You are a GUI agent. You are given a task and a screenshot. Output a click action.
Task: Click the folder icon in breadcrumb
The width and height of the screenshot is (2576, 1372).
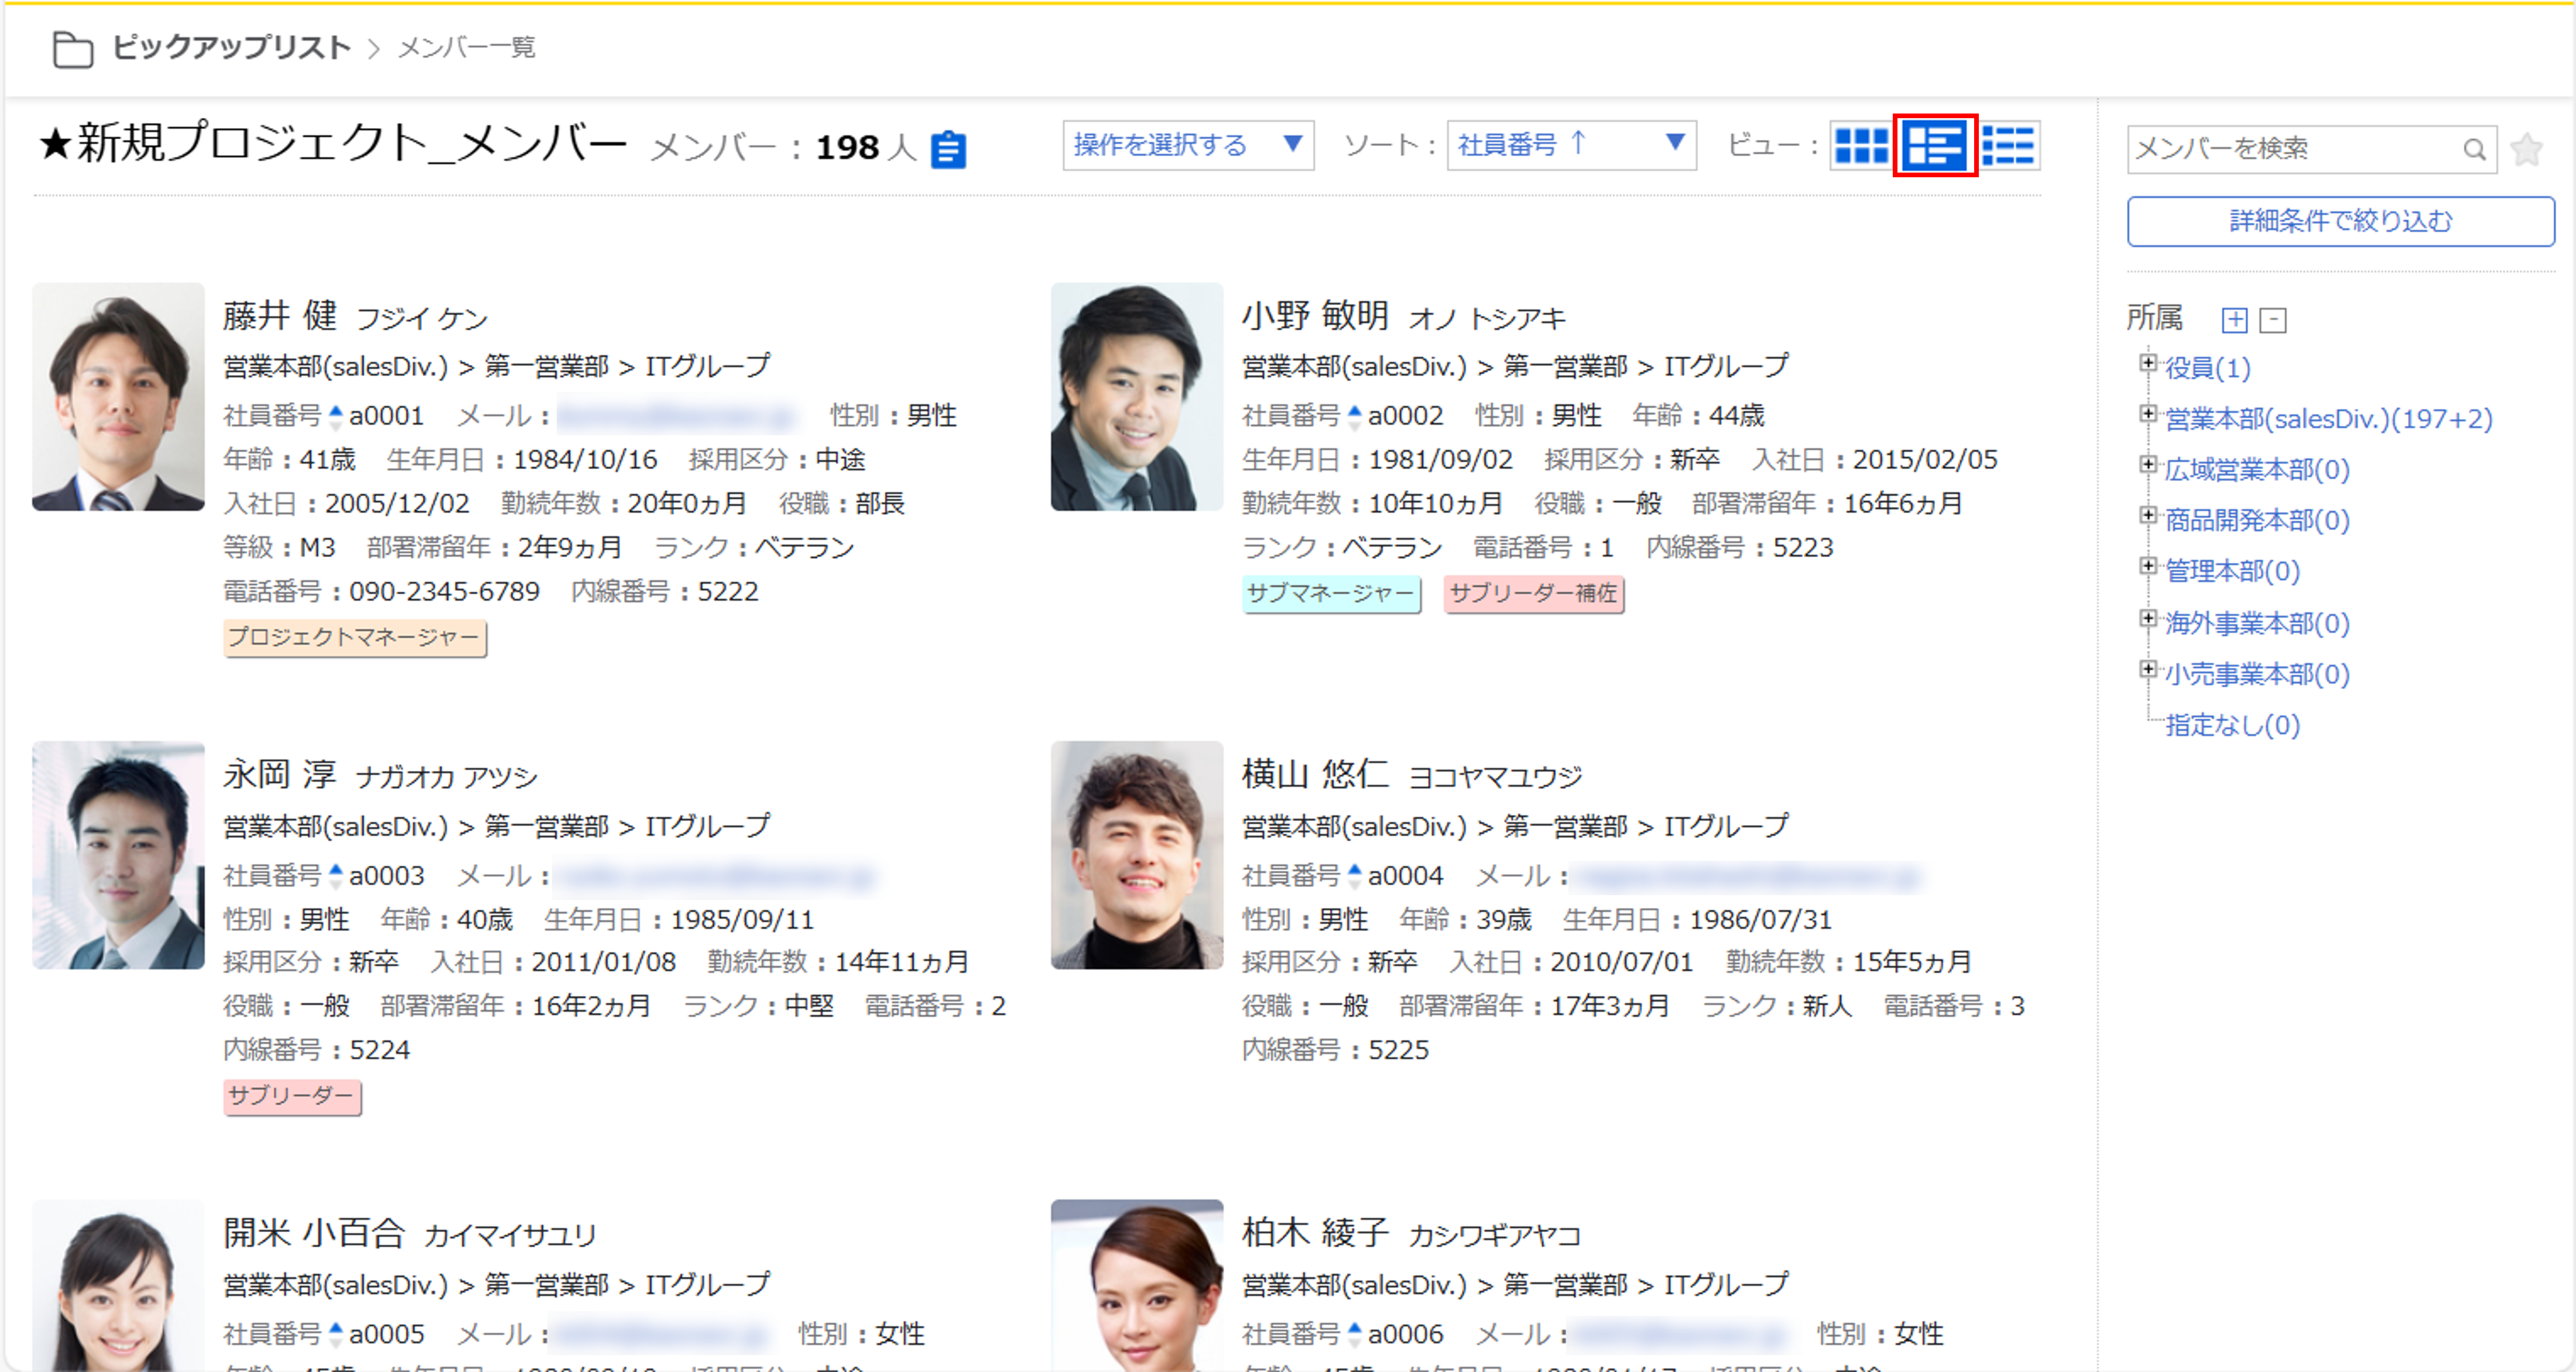(72, 49)
